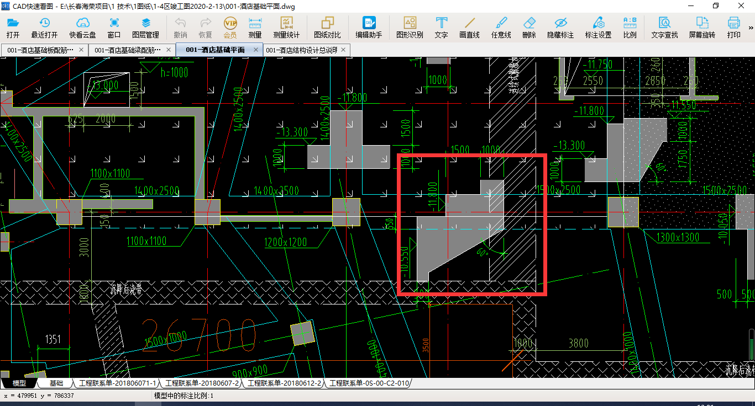Screen dimensions: 755x406
Task: Click the 1351 dimension text
Action: point(53,339)
